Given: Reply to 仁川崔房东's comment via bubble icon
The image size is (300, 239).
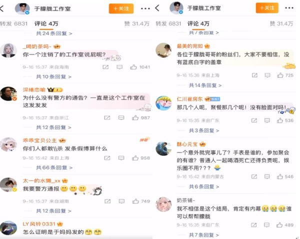Looking at the screenshot, I should [x=267, y=120].
